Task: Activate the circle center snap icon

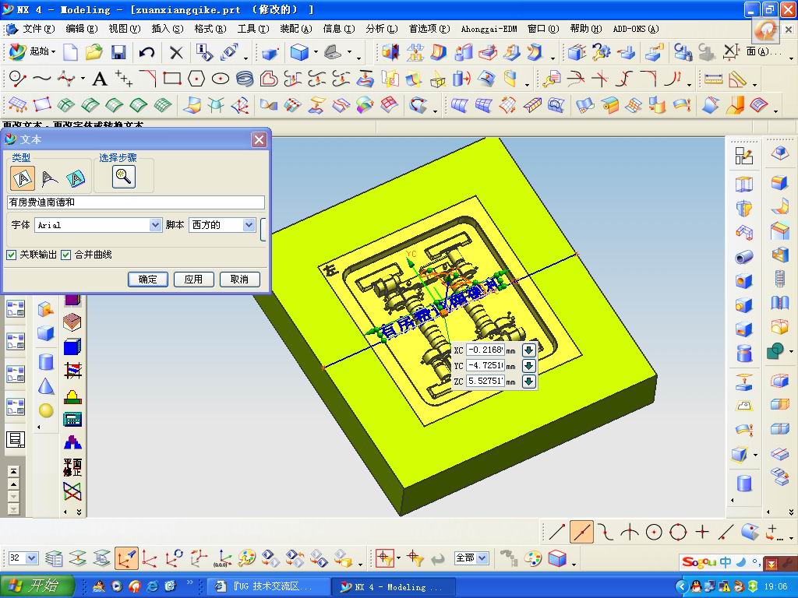Action: [x=654, y=533]
